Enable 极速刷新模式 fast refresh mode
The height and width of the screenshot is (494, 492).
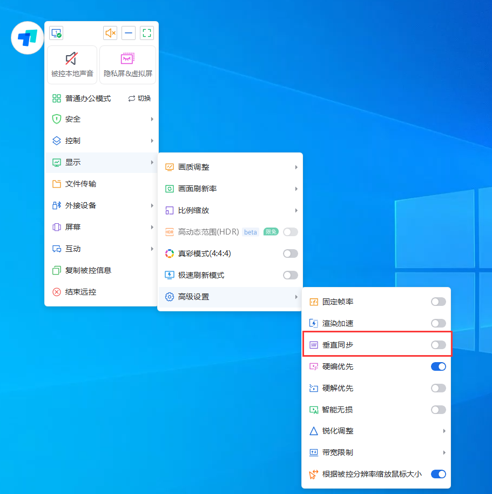pyautogui.click(x=290, y=275)
